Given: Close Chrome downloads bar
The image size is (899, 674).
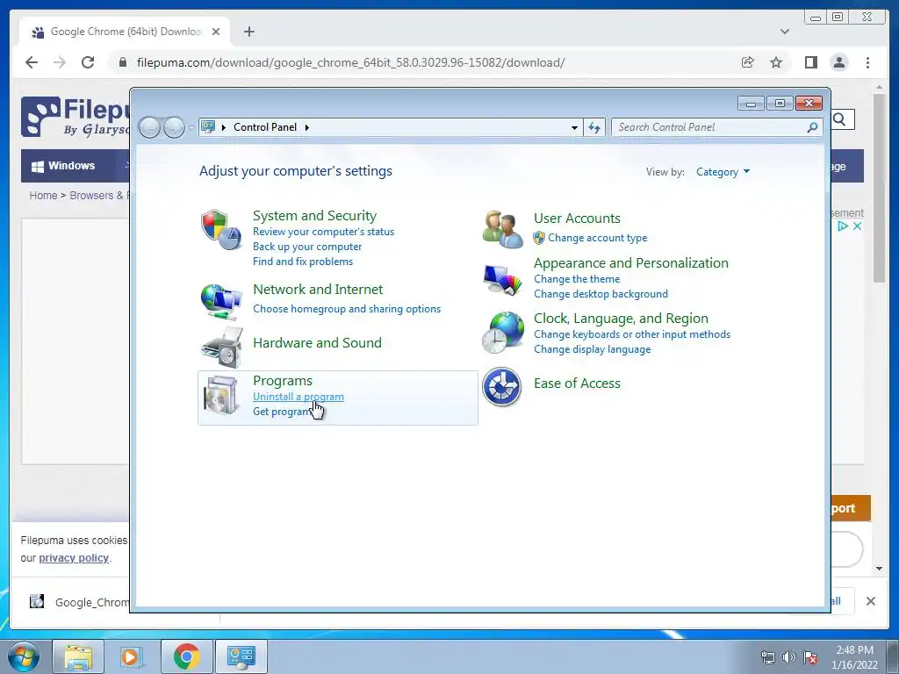Looking at the screenshot, I should pos(870,601).
